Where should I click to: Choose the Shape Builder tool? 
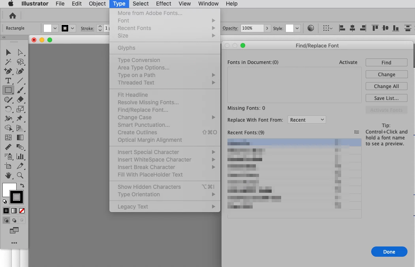tap(8, 128)
